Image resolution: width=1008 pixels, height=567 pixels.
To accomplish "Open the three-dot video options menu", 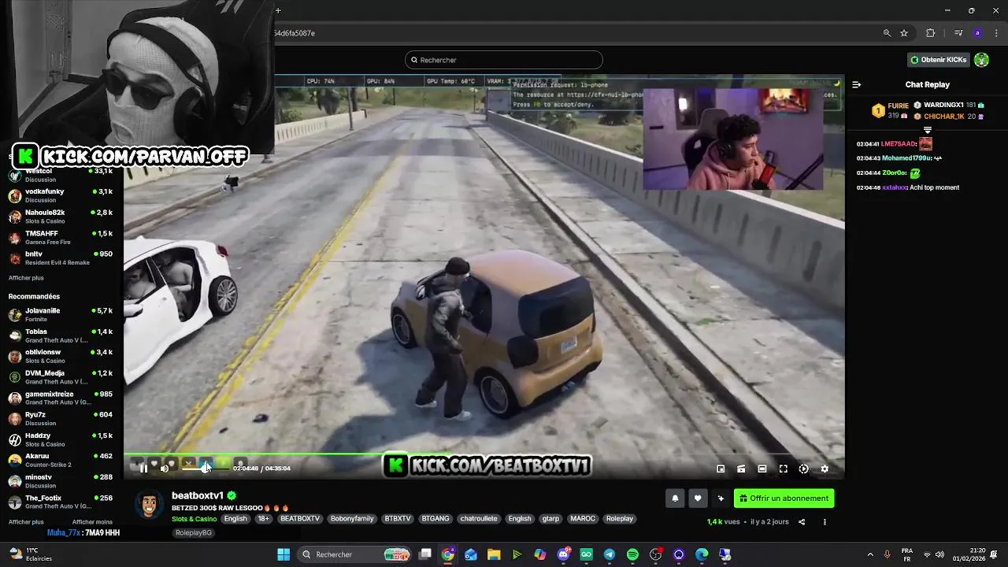I will pyautogui.click(x=825, y=522).
